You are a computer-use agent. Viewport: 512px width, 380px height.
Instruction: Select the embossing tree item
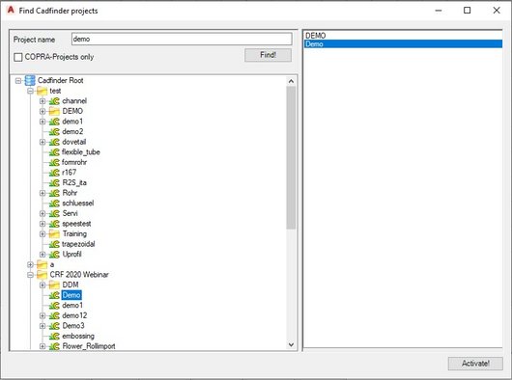pyautogui.click(x=78, y=336)
